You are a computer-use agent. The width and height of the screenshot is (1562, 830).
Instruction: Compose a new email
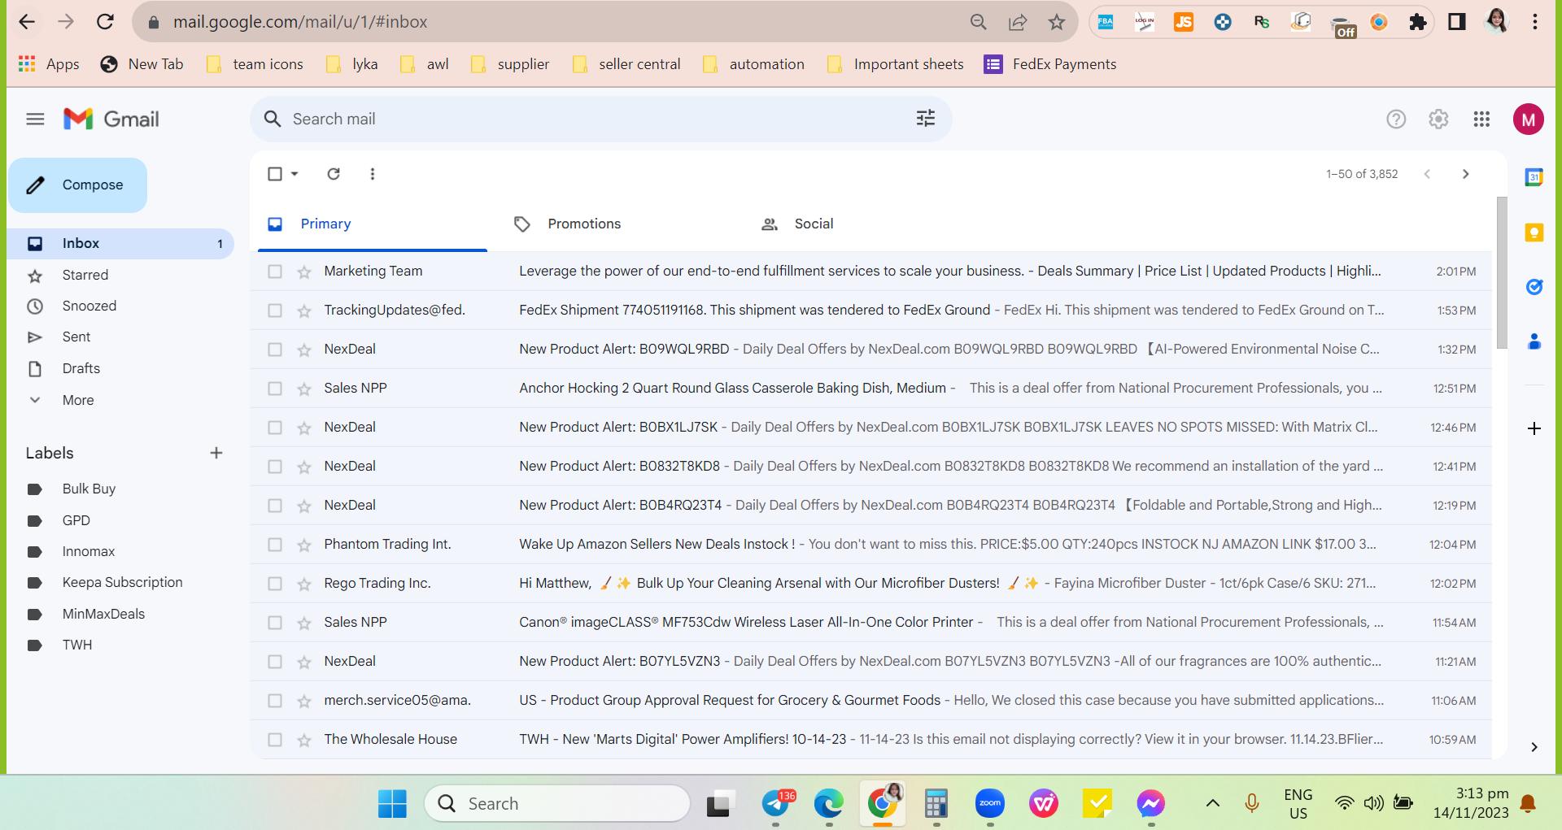[78, 185]
